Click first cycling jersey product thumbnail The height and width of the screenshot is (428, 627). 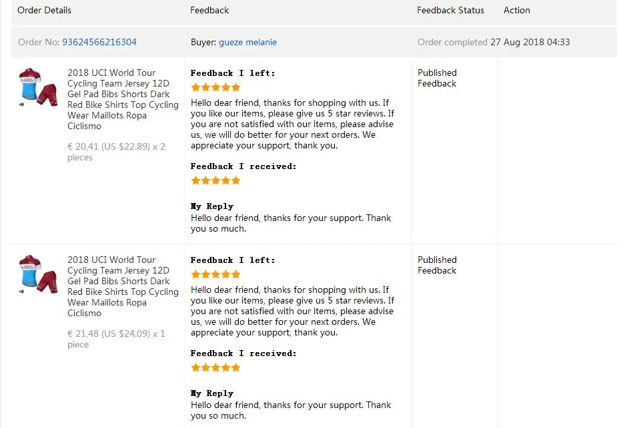39,87
